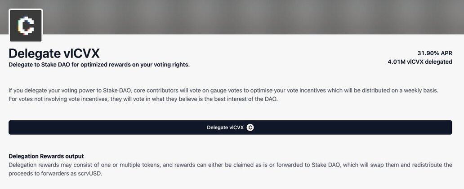Click the 'weekly basis' phrase
Image resolution: width=464 pixels, height=189 pixels.
point(420,90)
